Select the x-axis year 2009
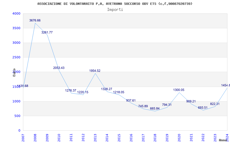 point(47,138)
